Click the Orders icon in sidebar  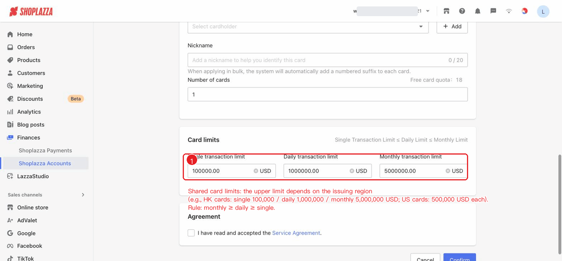click(10, 47)
